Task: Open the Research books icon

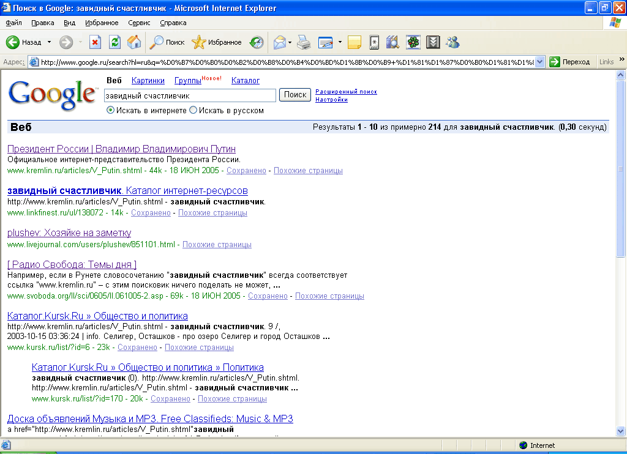Action: 392,42
